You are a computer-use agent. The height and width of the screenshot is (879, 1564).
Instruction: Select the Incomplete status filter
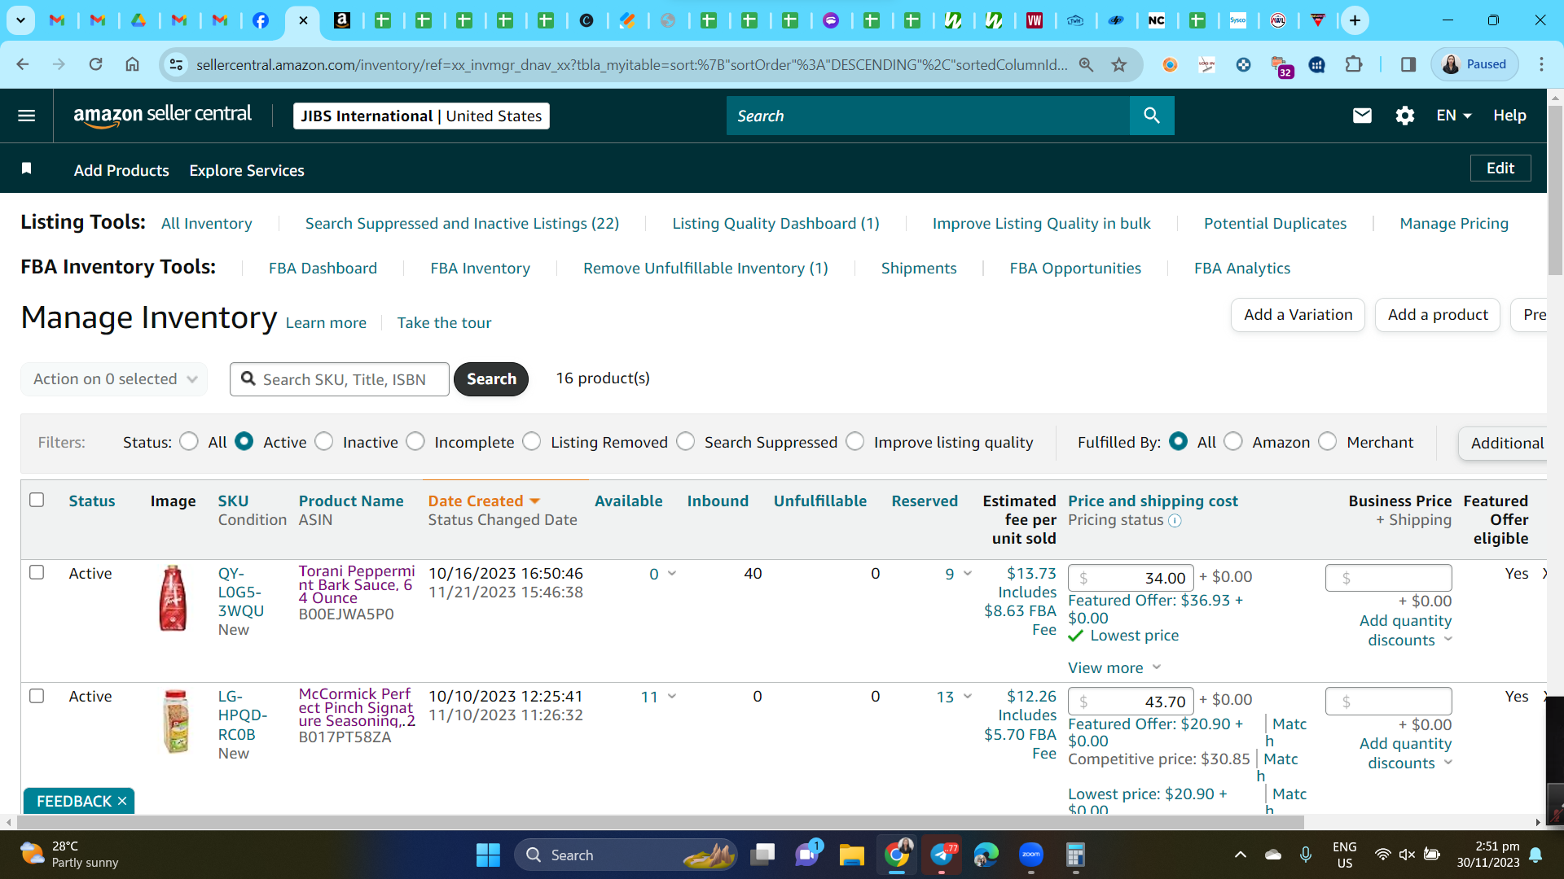click(x=415, y=441)
